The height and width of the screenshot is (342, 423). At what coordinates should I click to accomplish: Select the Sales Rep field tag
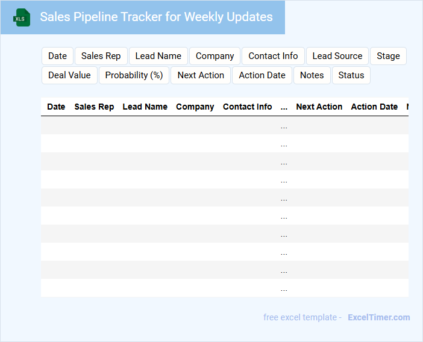101,56
